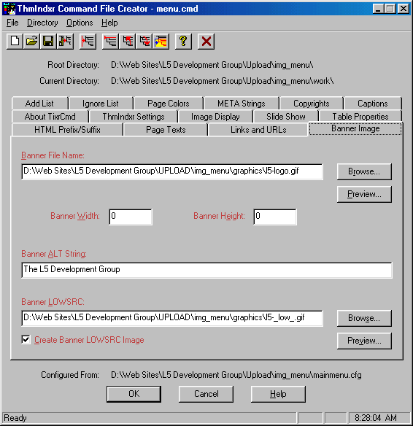Screen dimensions: 413x426
Task: Switch to the Page Colors tab
Action: pos(169,104)
